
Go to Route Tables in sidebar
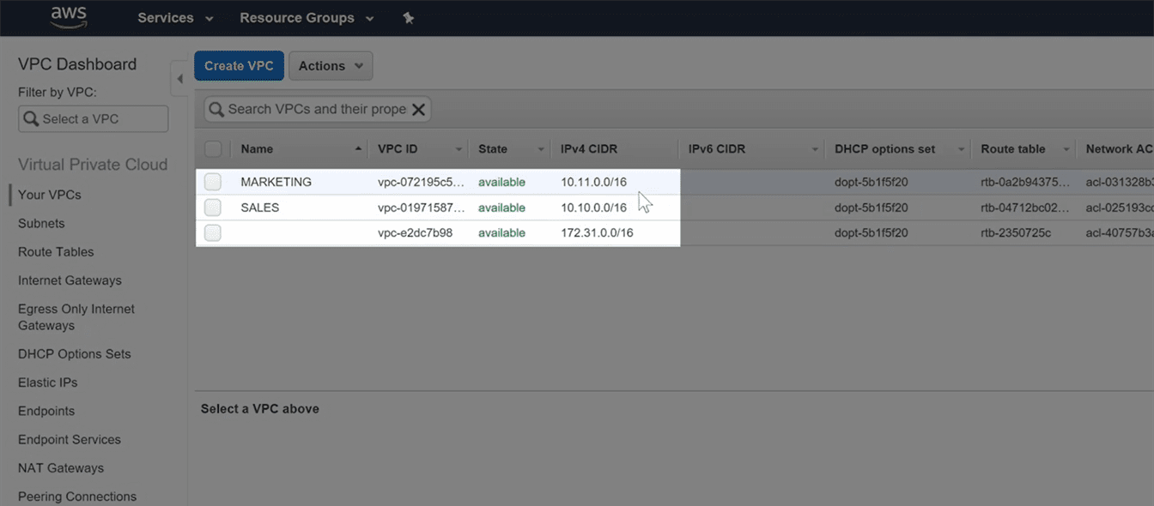[56, 251]
